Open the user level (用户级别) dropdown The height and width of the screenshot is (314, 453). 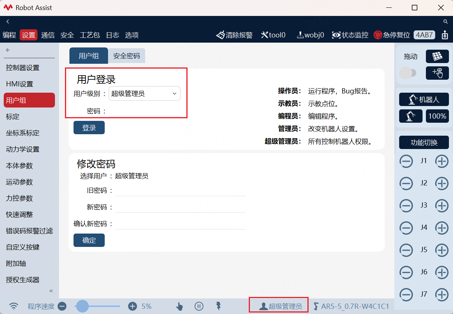pyautogui.click(x=144, y=94)
